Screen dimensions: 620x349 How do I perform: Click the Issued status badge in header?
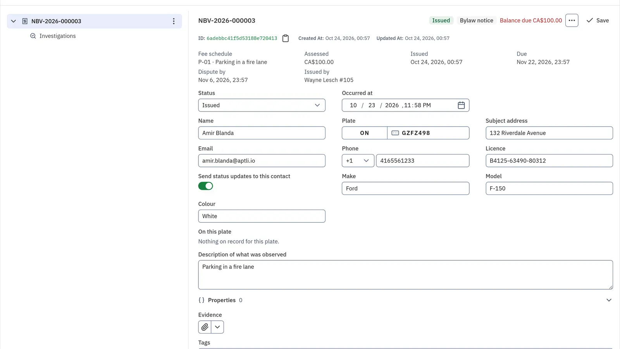click(441, 21)
